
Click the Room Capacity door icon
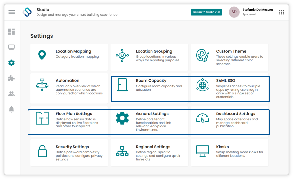pyautogui.click(x=122, y=85)
